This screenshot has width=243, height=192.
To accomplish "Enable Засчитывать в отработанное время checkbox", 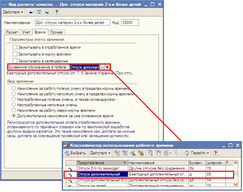I will click(x=15, y=47).
